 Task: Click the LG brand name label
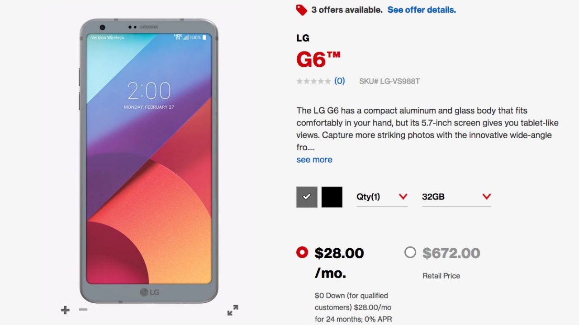303,38
